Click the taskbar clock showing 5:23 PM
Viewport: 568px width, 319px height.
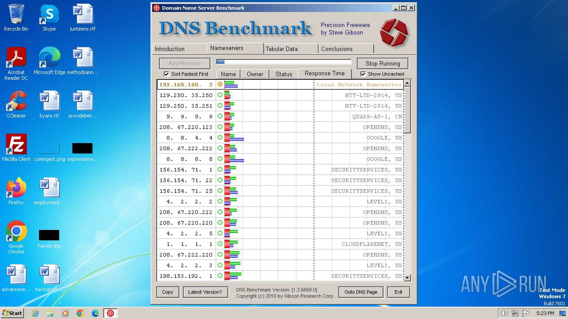[x=545, y=313]
